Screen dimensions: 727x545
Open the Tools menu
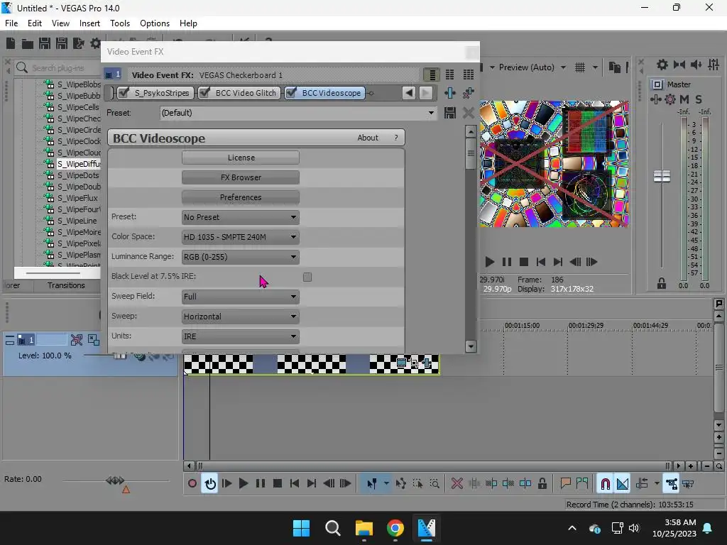click(119, 23)
